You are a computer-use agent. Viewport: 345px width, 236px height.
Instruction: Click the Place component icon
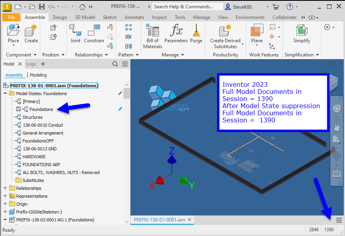(x=13, y=30)
